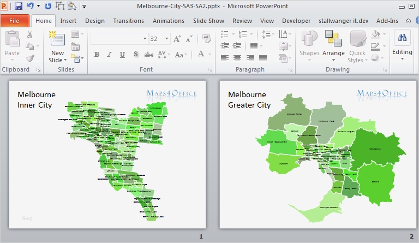The width and height of the screenshot is (419, 243).
Task: Toggle bulleted list
Action: (224, 34)
